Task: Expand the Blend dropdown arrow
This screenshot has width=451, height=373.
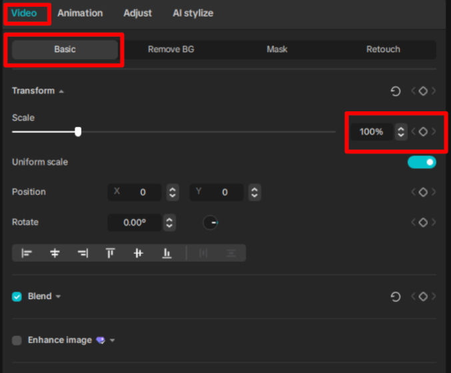Action: point(59,296)
